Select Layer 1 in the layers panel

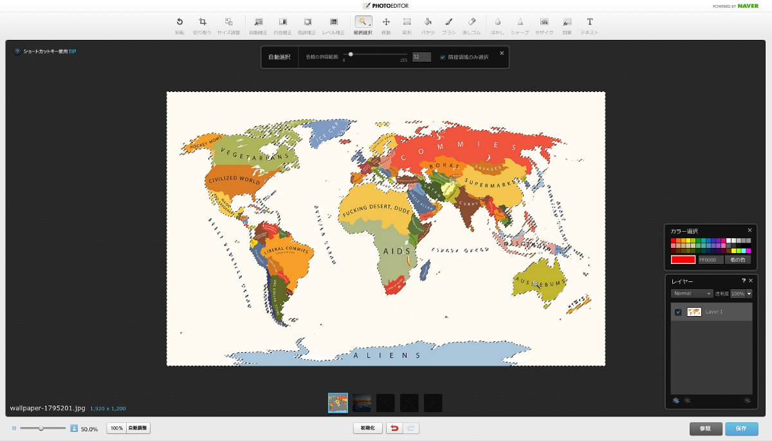click(x=712, y=312)
